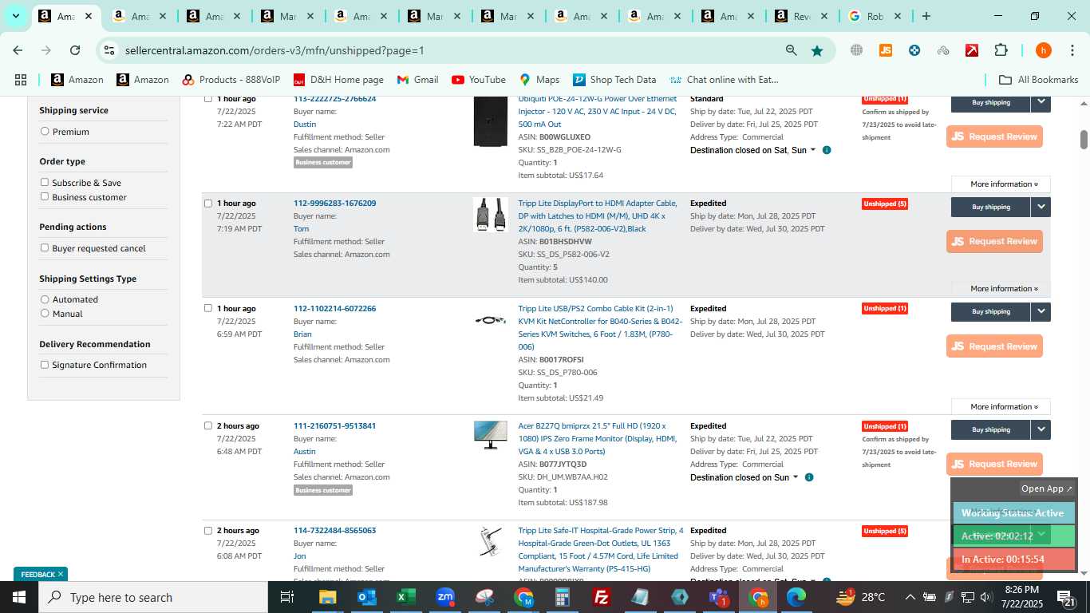Open the Tripp Lite DisplayPort cable thumbnail
1090x613 pixels.
pyautogui.click(x=490, y=215)
